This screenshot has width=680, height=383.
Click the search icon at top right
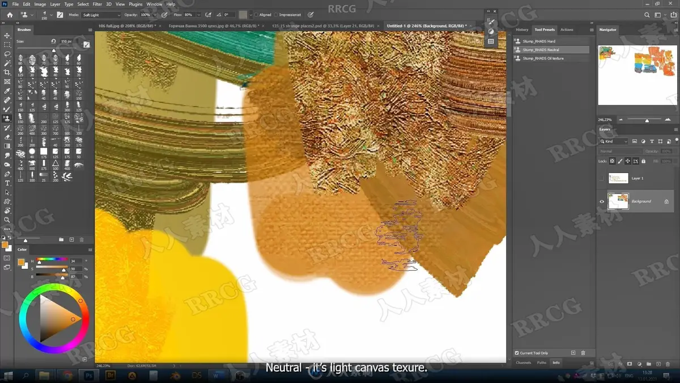click(x=647, y=15)
